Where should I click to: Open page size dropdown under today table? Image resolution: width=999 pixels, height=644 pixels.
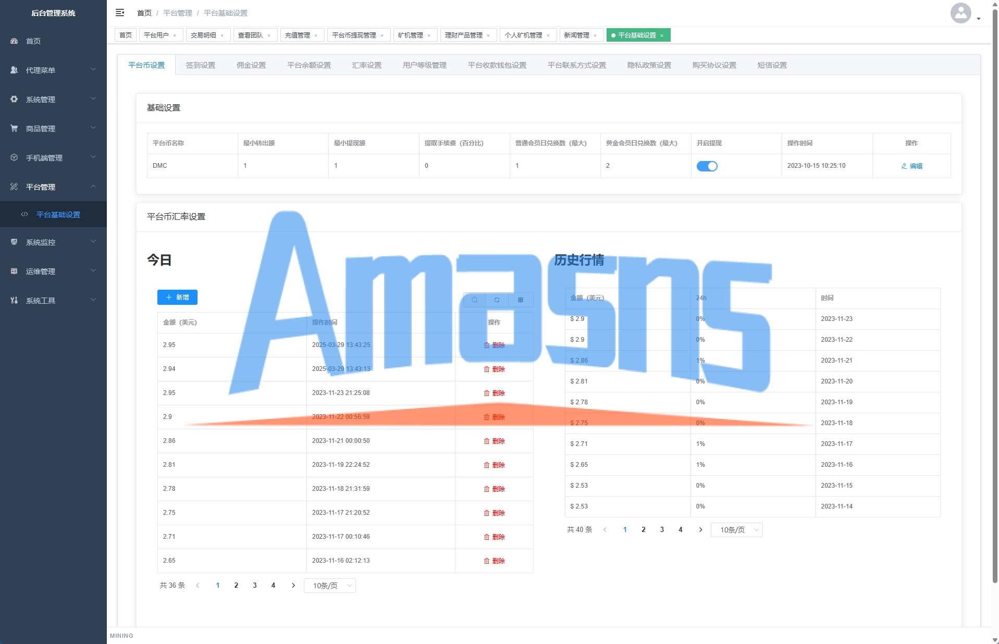click(x=330, y=586)
